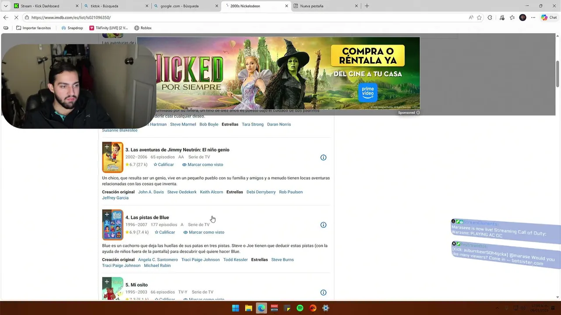
Task: Open Settings gear in taskbar
Action: 326,308
